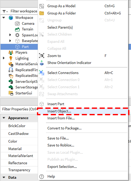This screenshot has width=131, height=181.
Task: Click the Insert Part cube icon
Action: tap(42, 104)
